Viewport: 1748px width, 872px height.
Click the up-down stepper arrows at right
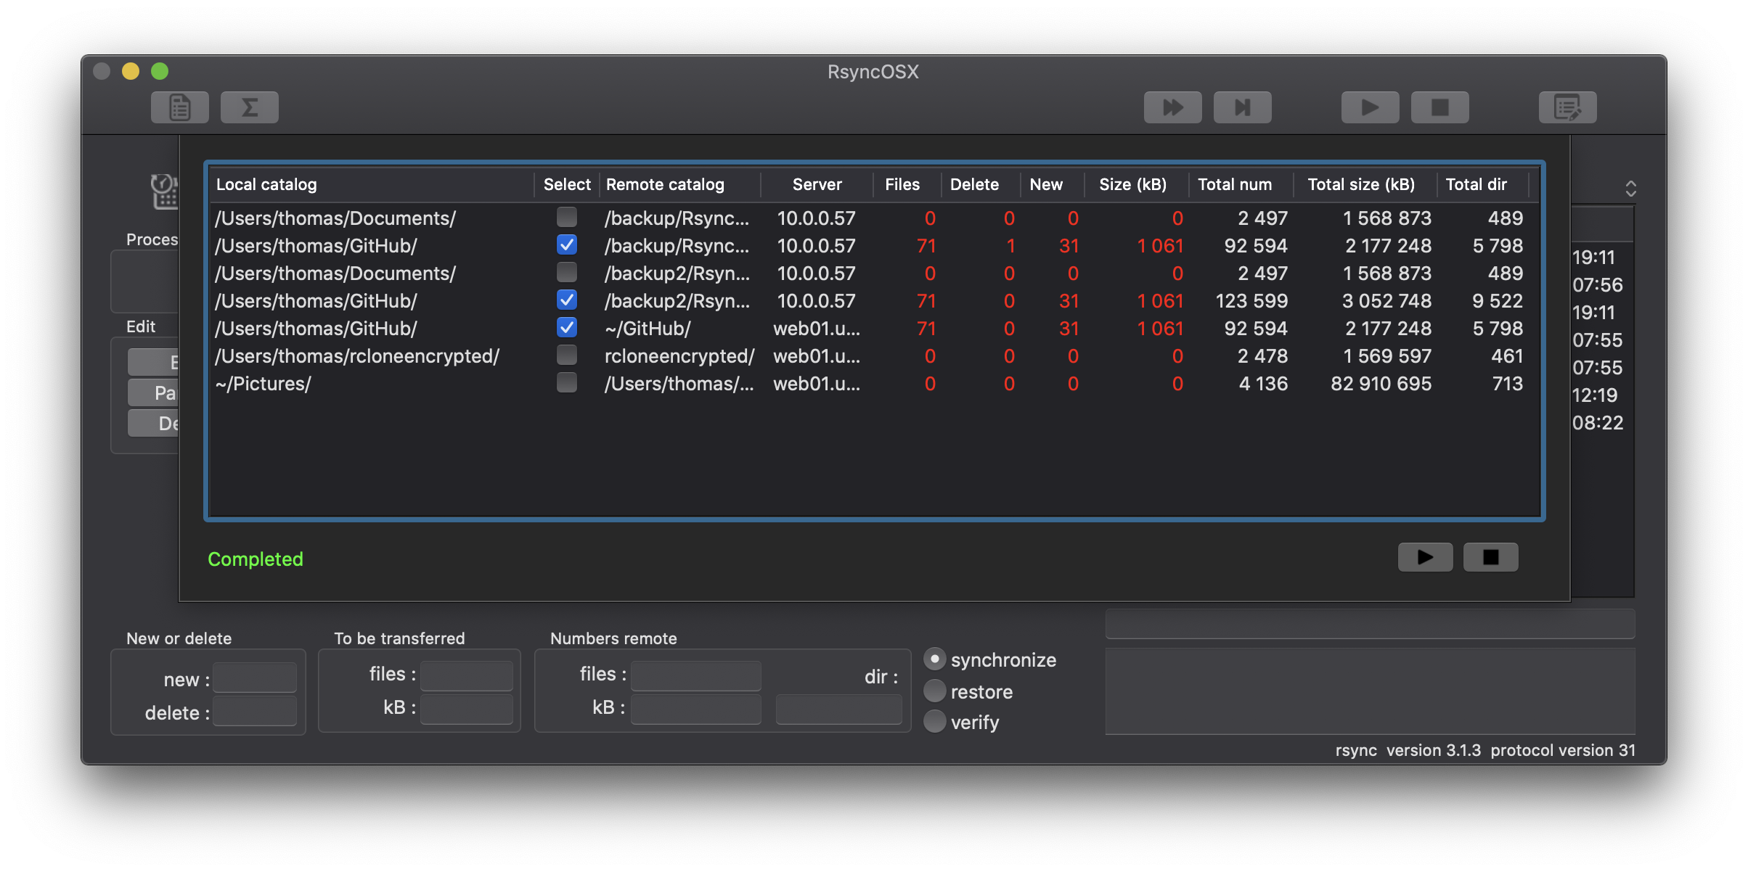click(1630, 189)
